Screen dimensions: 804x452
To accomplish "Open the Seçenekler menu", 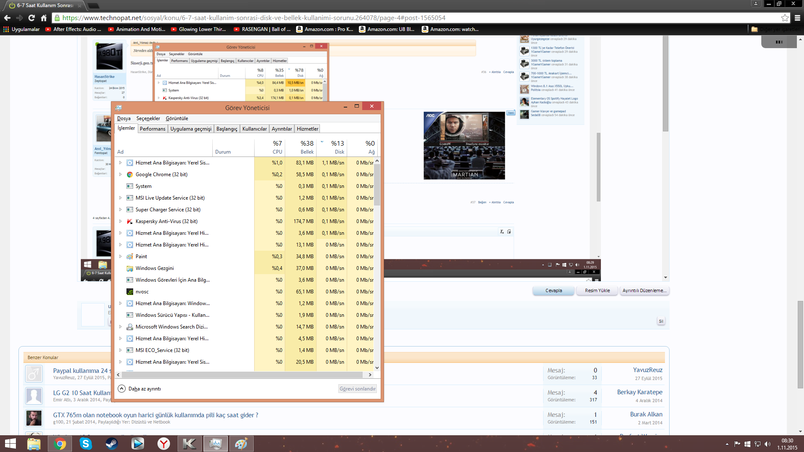I will tap(148, 118).
